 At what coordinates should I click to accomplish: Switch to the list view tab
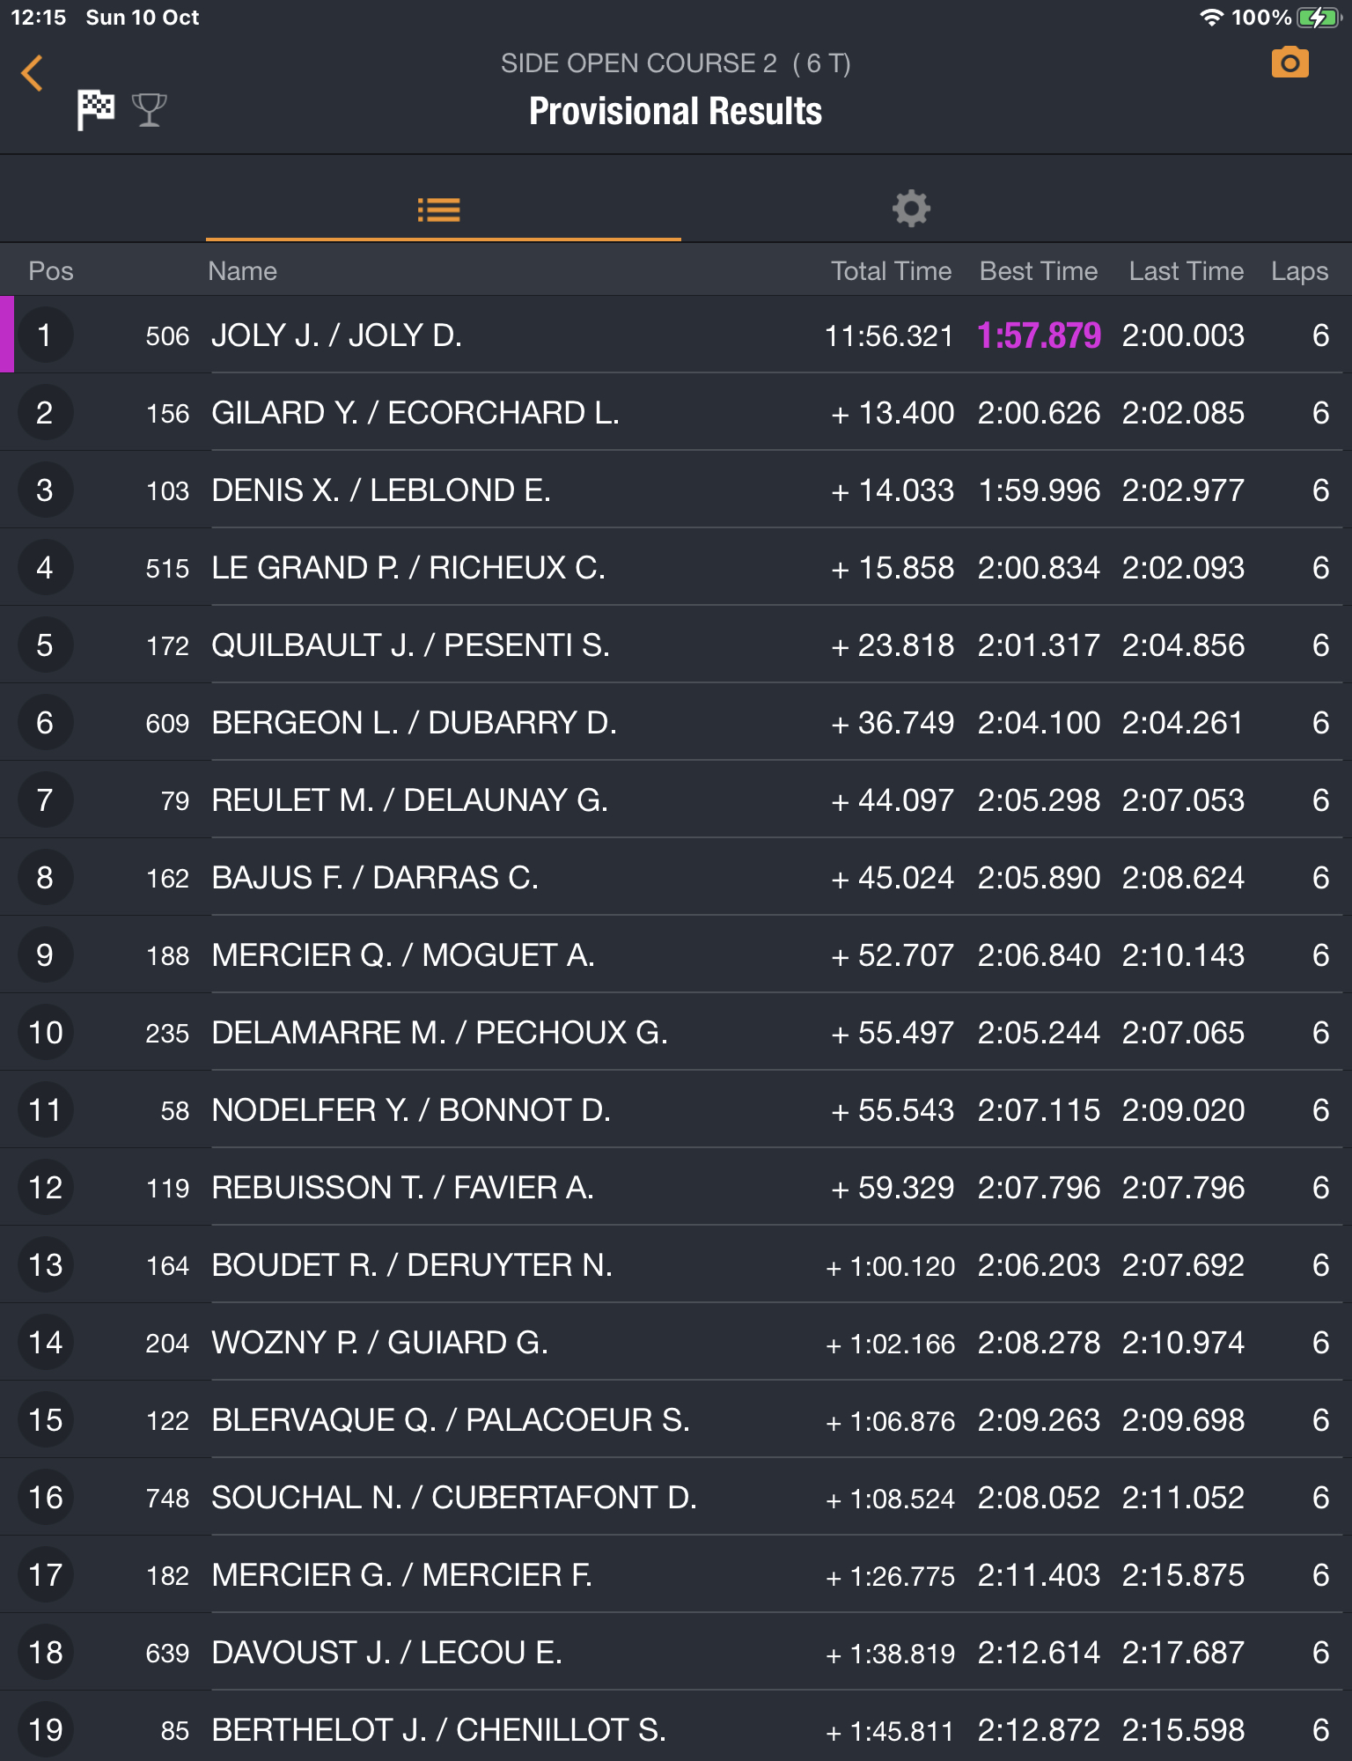tap(439, 210)
